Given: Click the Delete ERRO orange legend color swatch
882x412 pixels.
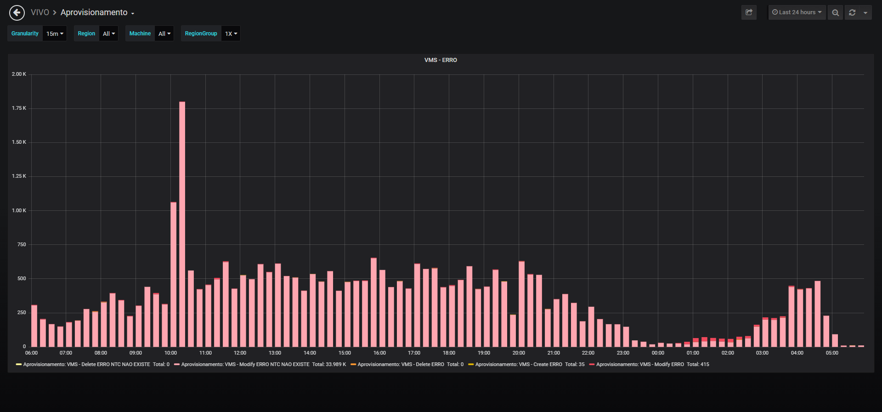Looking at the screenshot, I should 353,365.
